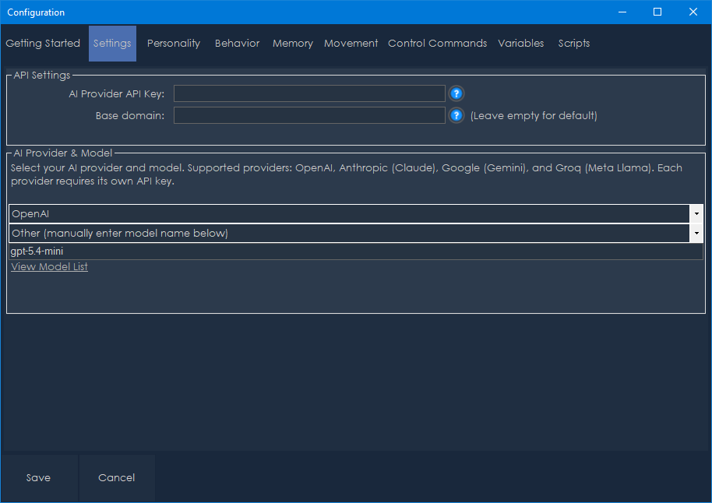Viewport: 712px width, 503px height.
Task: Open the Scripts tab
Action: pyautogui.click(x=574, y=44)
